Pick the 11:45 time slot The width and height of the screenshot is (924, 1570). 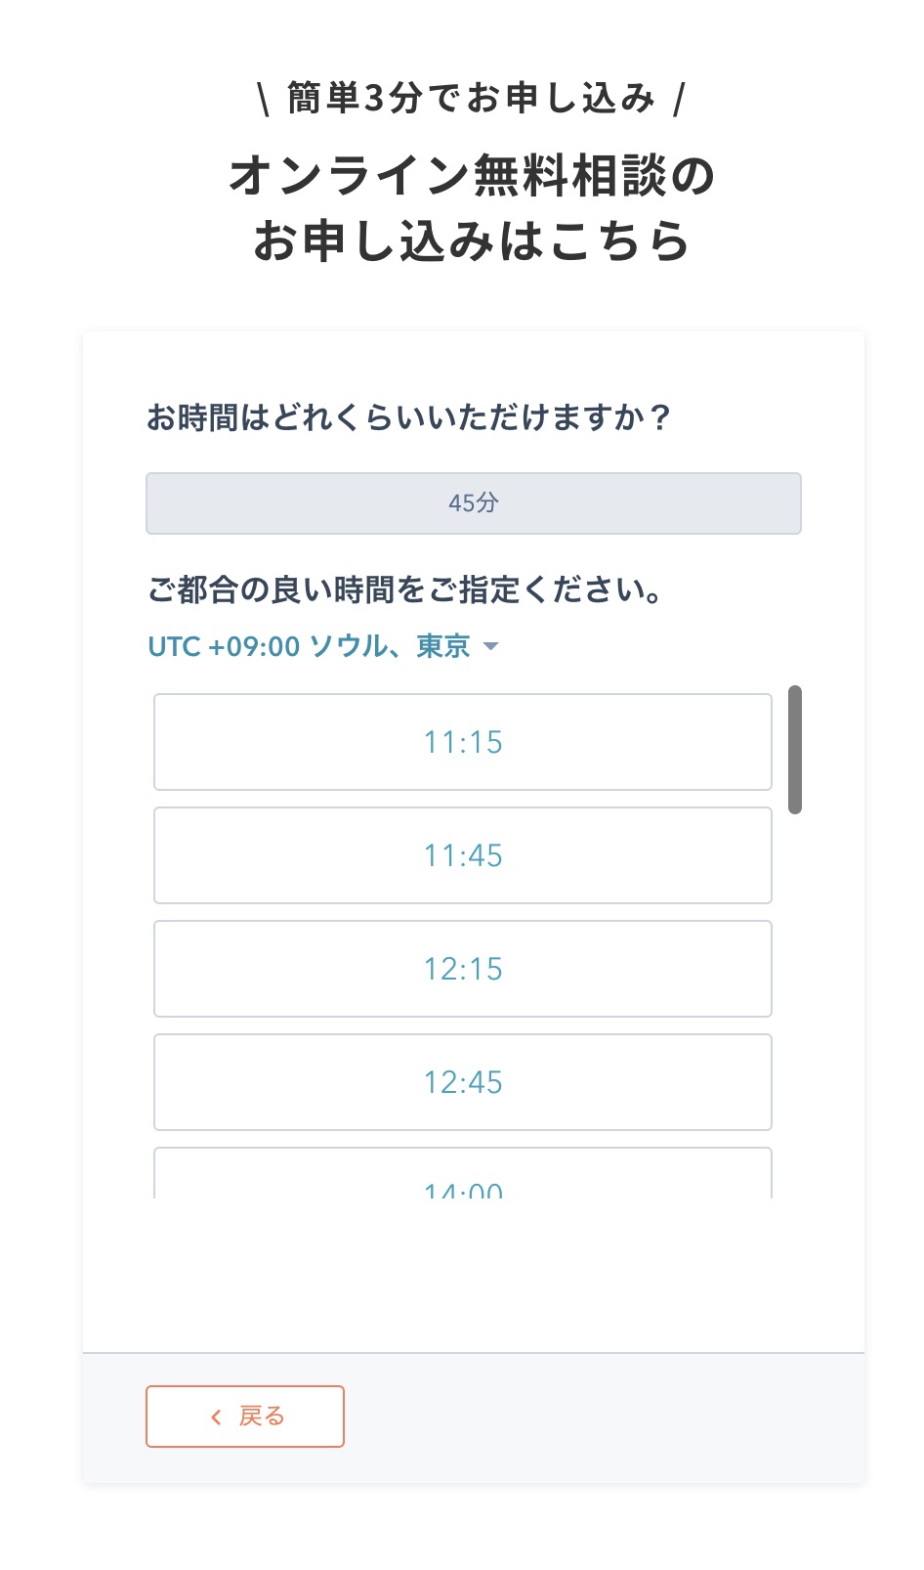pyautogui.click(x=462, y=855)
